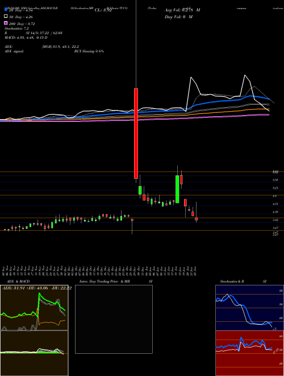Click the tall red candlestick in the main chart
The image size is (284, 376).
click(136, 133)
